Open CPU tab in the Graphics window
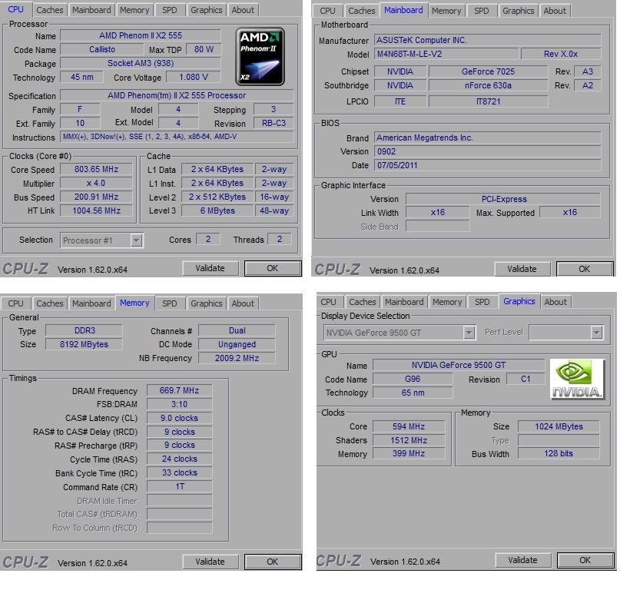 point(328,302)
